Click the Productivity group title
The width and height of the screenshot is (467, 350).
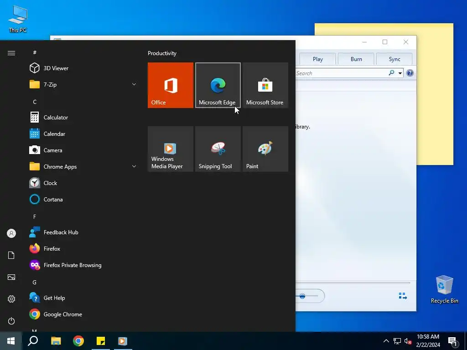pos(162,53)
